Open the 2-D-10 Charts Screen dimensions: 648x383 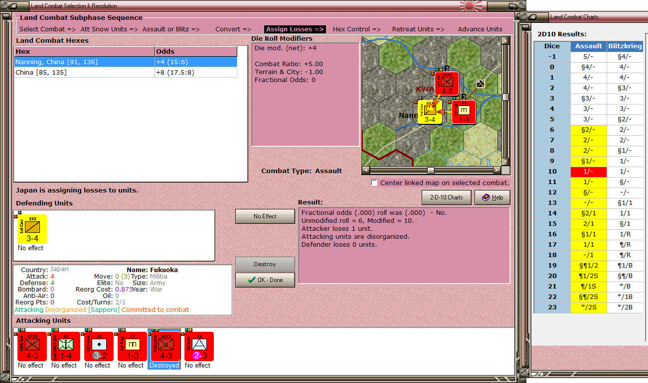(446, 197)
